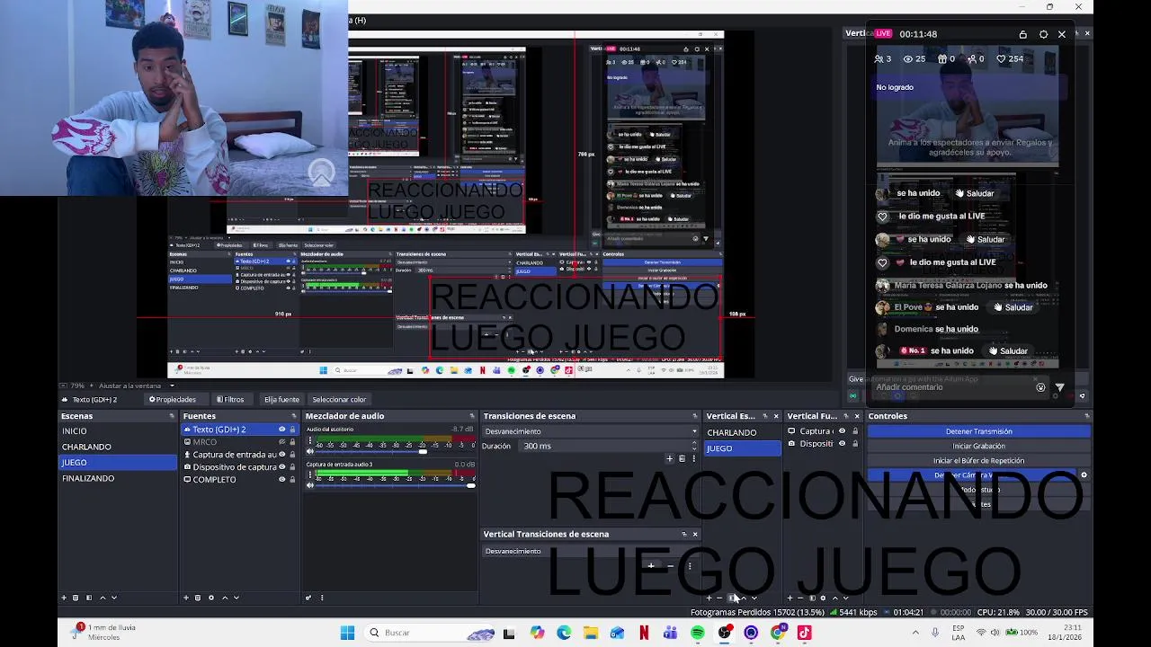Open Filtros in source toolbar
The image size is (1151, 647).
(230, 399)
